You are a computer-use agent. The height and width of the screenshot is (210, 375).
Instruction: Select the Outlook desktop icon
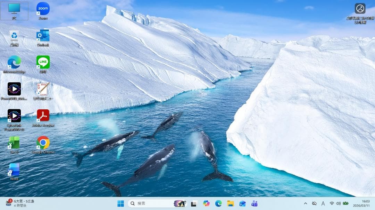pos(43,36)
